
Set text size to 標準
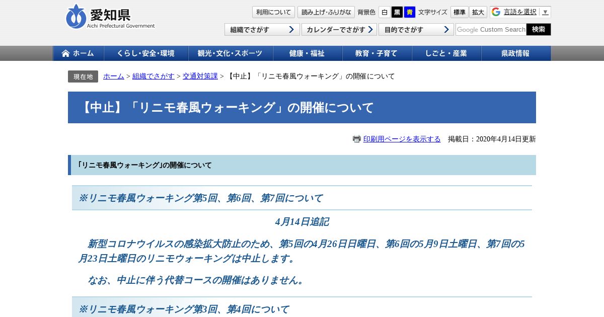point(459,12)
